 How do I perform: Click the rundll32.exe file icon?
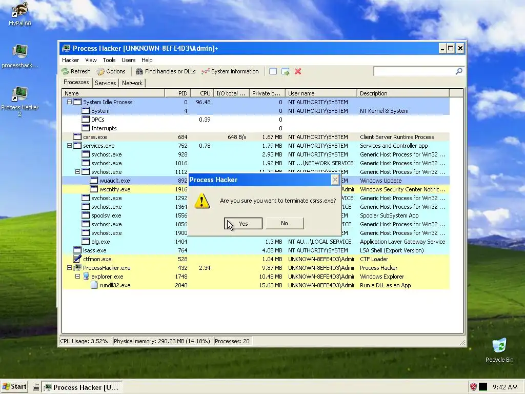[x=94, y=285]
